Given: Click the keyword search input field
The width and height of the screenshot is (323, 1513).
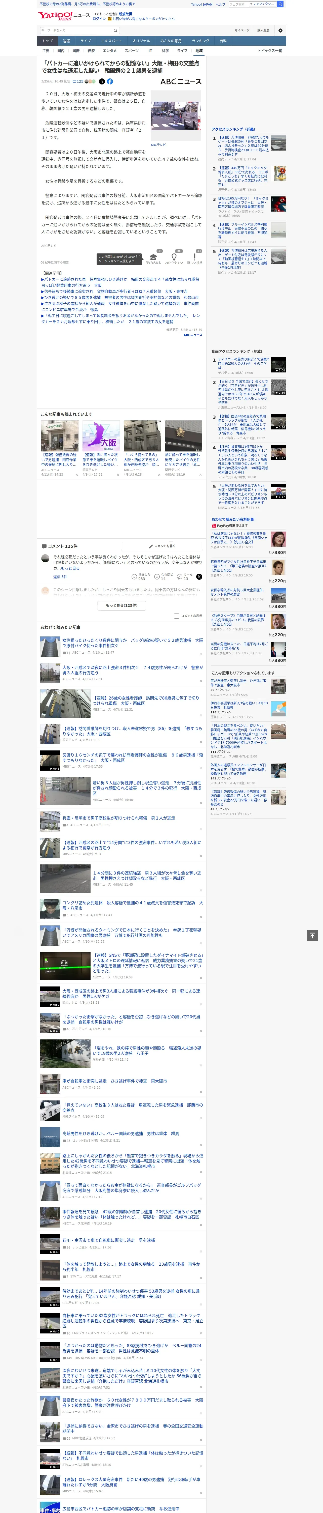Looking at the screenshot, I should [x=76, y=30].
